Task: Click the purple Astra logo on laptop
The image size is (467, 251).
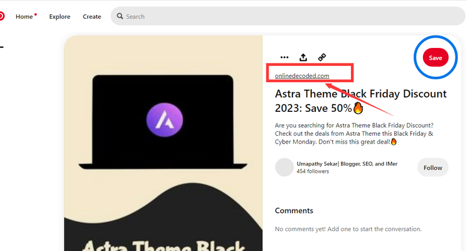Action: coord(164,120)
